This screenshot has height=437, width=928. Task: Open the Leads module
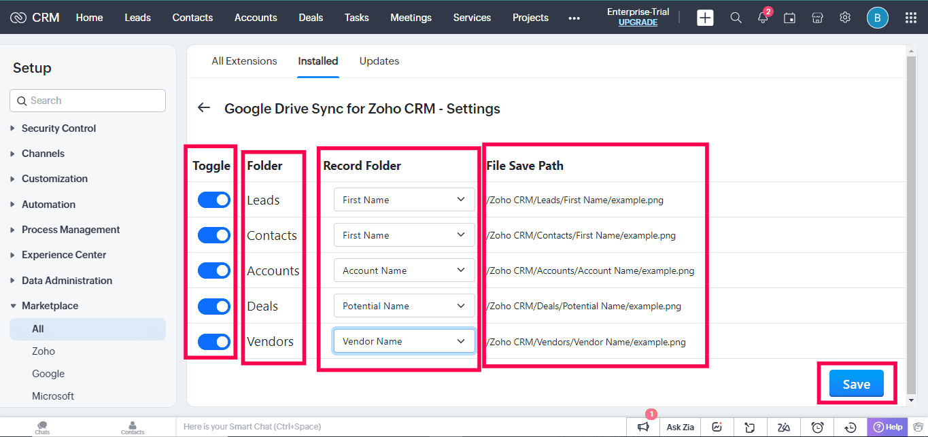138,18
